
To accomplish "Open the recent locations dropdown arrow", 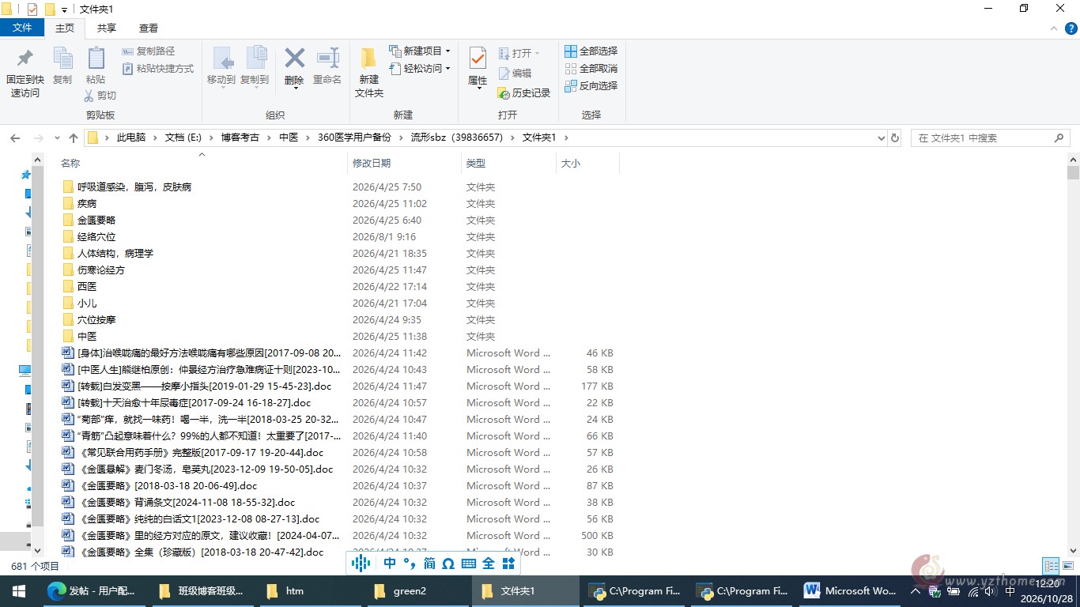I will (x=57, y=138).
